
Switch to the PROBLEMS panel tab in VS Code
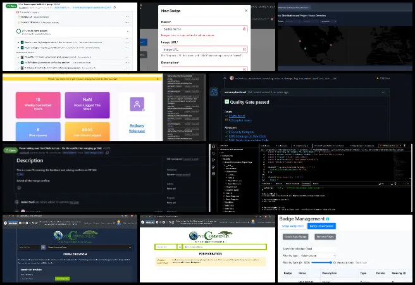266,183
